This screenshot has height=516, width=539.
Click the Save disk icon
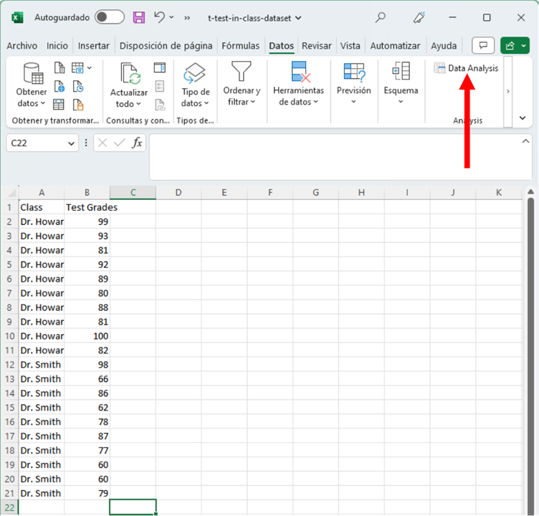(139, 17)
